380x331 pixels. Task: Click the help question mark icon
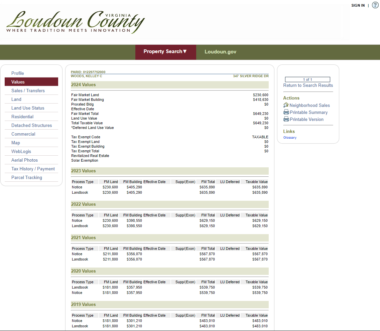(375, 5)
